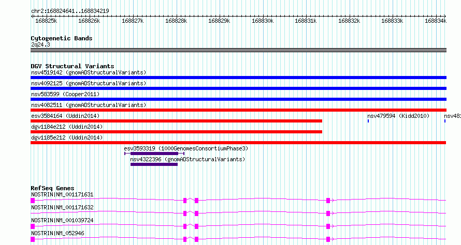
Task: Click the 168830k ruler tick label
Action: pyautogui.click(x=263, y=21)
